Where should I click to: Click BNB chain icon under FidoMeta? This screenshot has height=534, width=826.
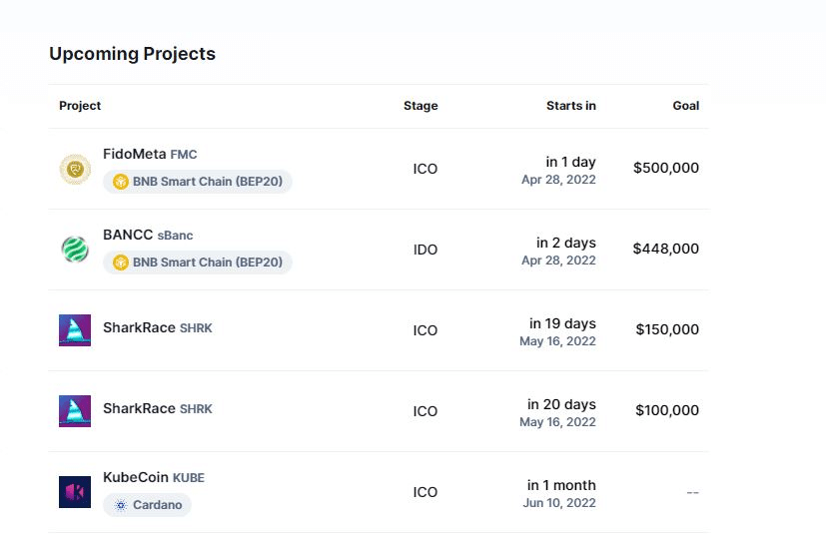(121, 182)
